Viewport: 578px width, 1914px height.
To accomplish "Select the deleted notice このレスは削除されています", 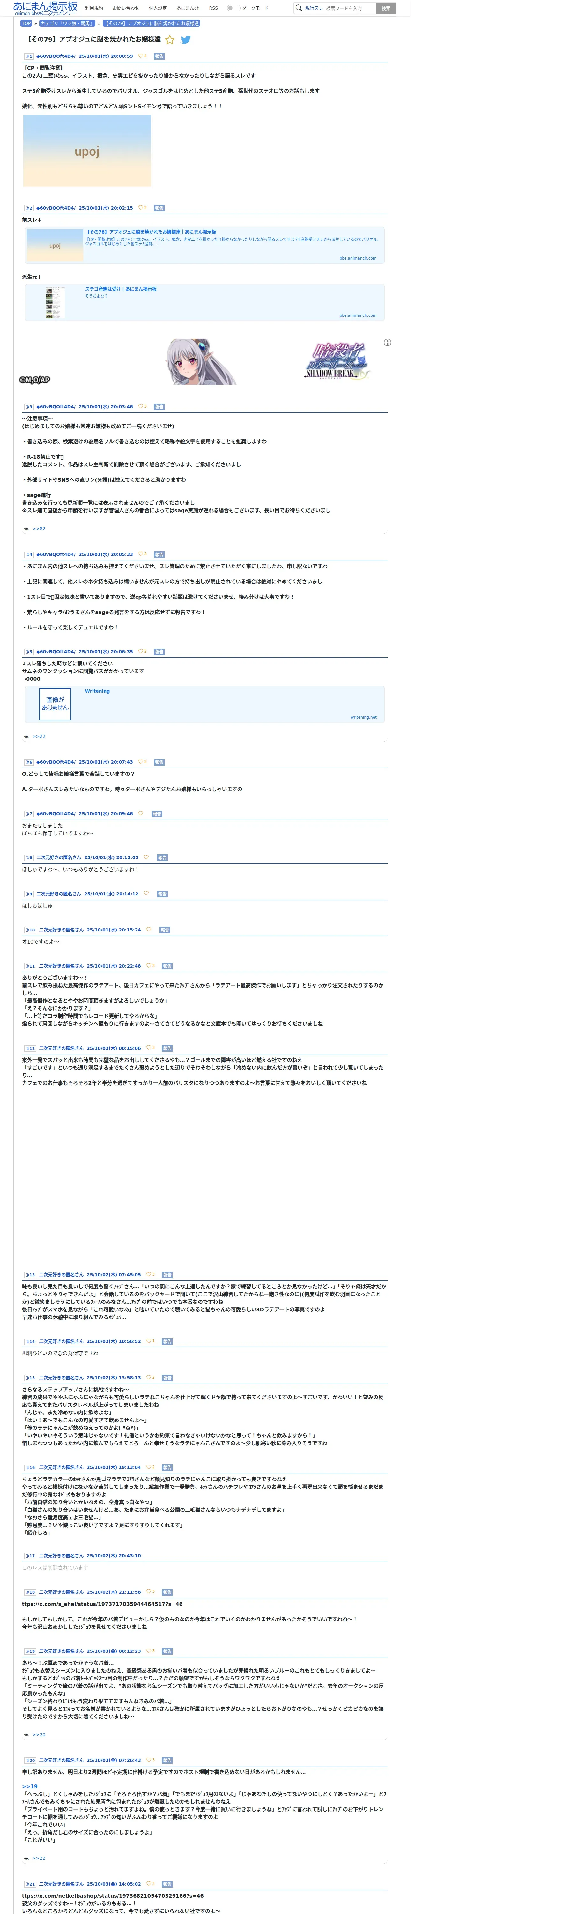I will click(x=55, y=1568).
